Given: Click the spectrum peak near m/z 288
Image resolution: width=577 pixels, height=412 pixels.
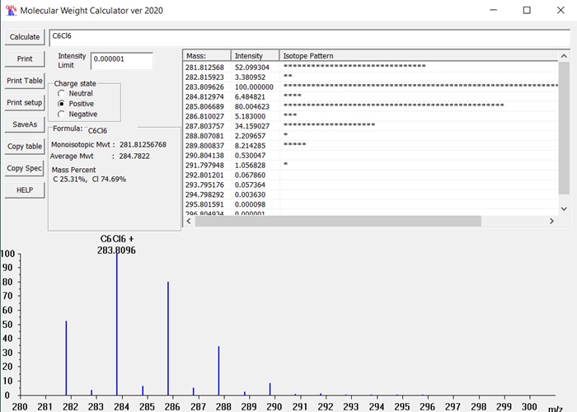Looking at the screenshot, I should [x=218, y=371].
